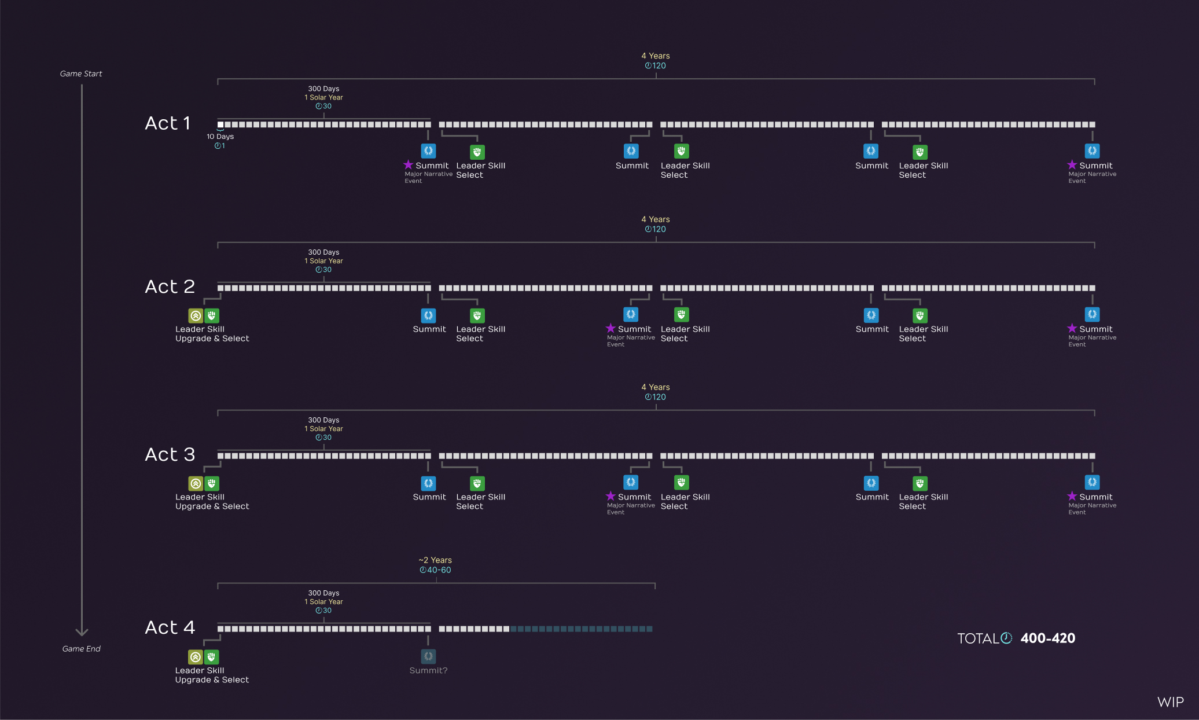This screenshot has width=1199, height=720.
Task: Click Act 4's olive Leader Skill Upgrade icon
Action: coord(196,657)
